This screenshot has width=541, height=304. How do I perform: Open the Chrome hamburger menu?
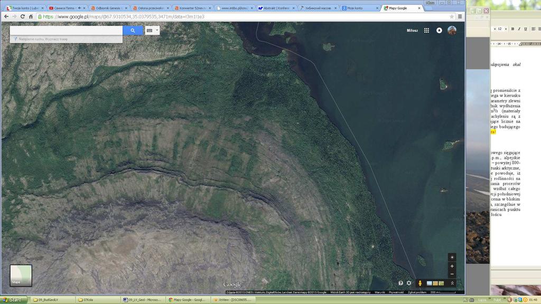(460, 16)
